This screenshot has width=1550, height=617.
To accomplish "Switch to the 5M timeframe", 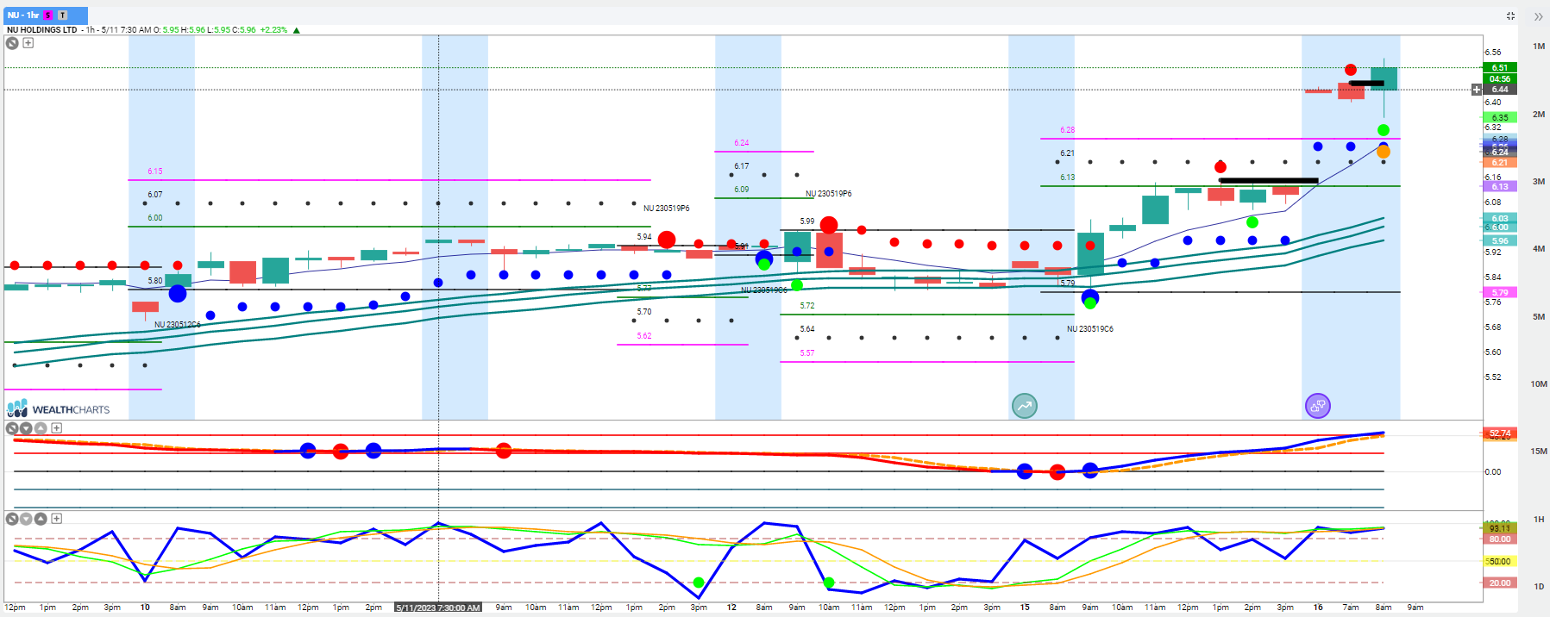I will [1539, 316].
